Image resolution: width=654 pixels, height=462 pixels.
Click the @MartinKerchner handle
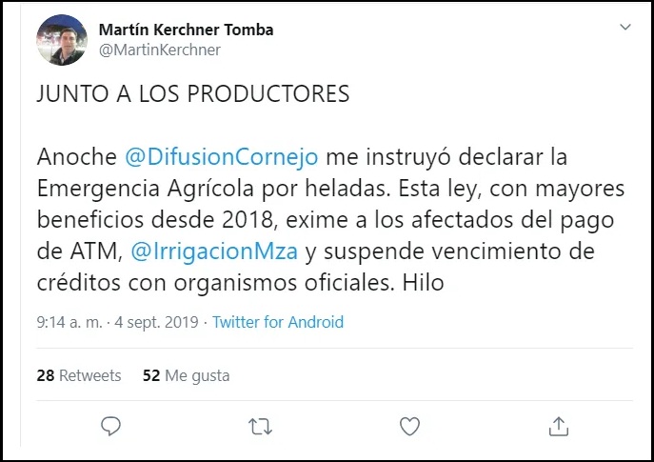click(x=159, y=50)
